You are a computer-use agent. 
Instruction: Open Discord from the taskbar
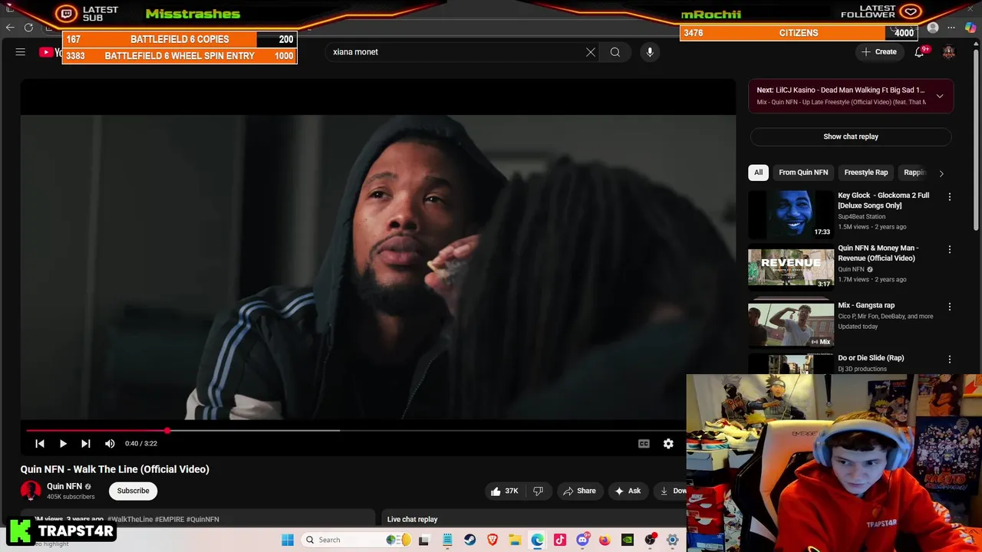click(x=582, y=540)
